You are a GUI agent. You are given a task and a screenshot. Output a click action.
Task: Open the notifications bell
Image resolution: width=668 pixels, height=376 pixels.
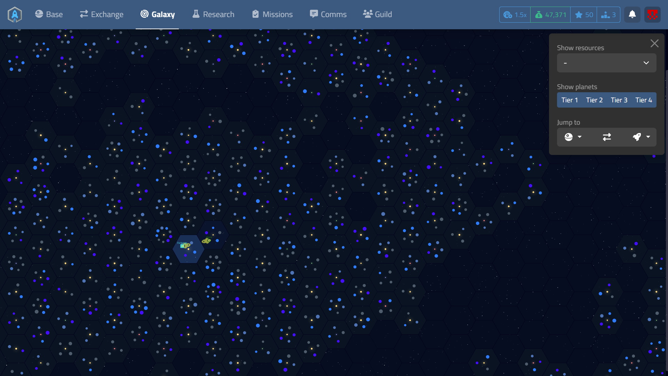pos(632,15)
